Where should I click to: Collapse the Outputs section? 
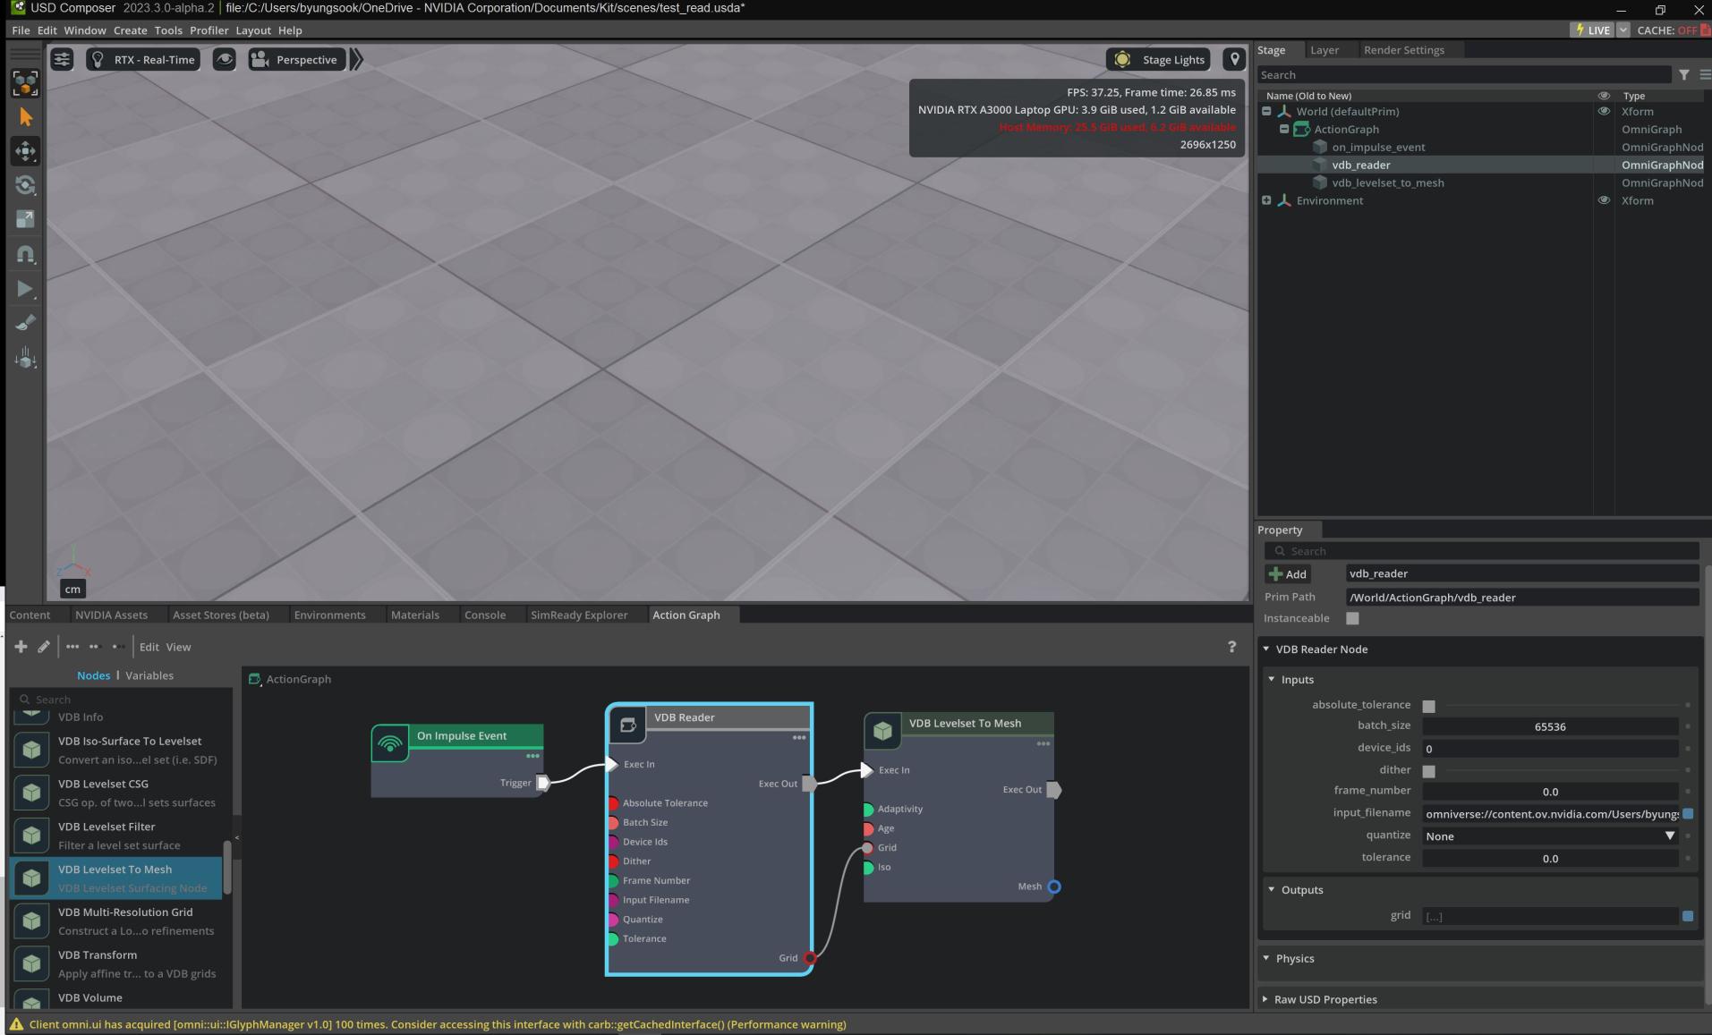click(1272, 890)
